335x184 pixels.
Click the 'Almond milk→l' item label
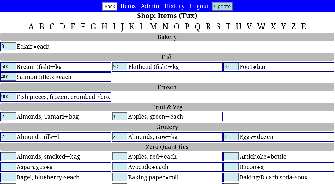point(38,137)
